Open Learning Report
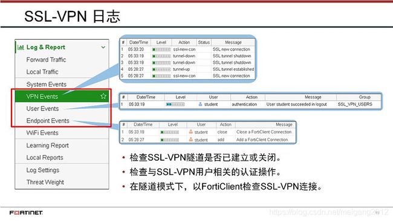Screen dimensions: 393x221 [47, 146]
